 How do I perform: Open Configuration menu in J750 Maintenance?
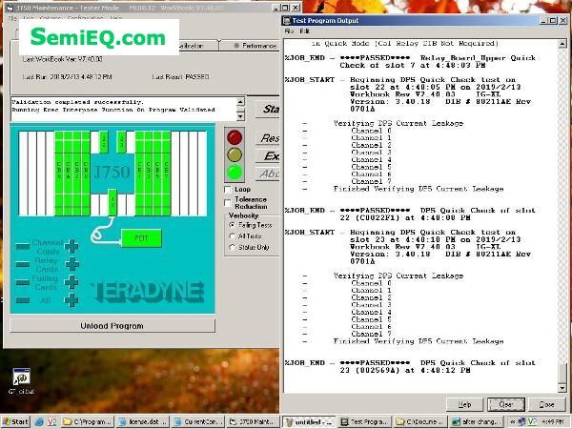click(x=86, y=17)
